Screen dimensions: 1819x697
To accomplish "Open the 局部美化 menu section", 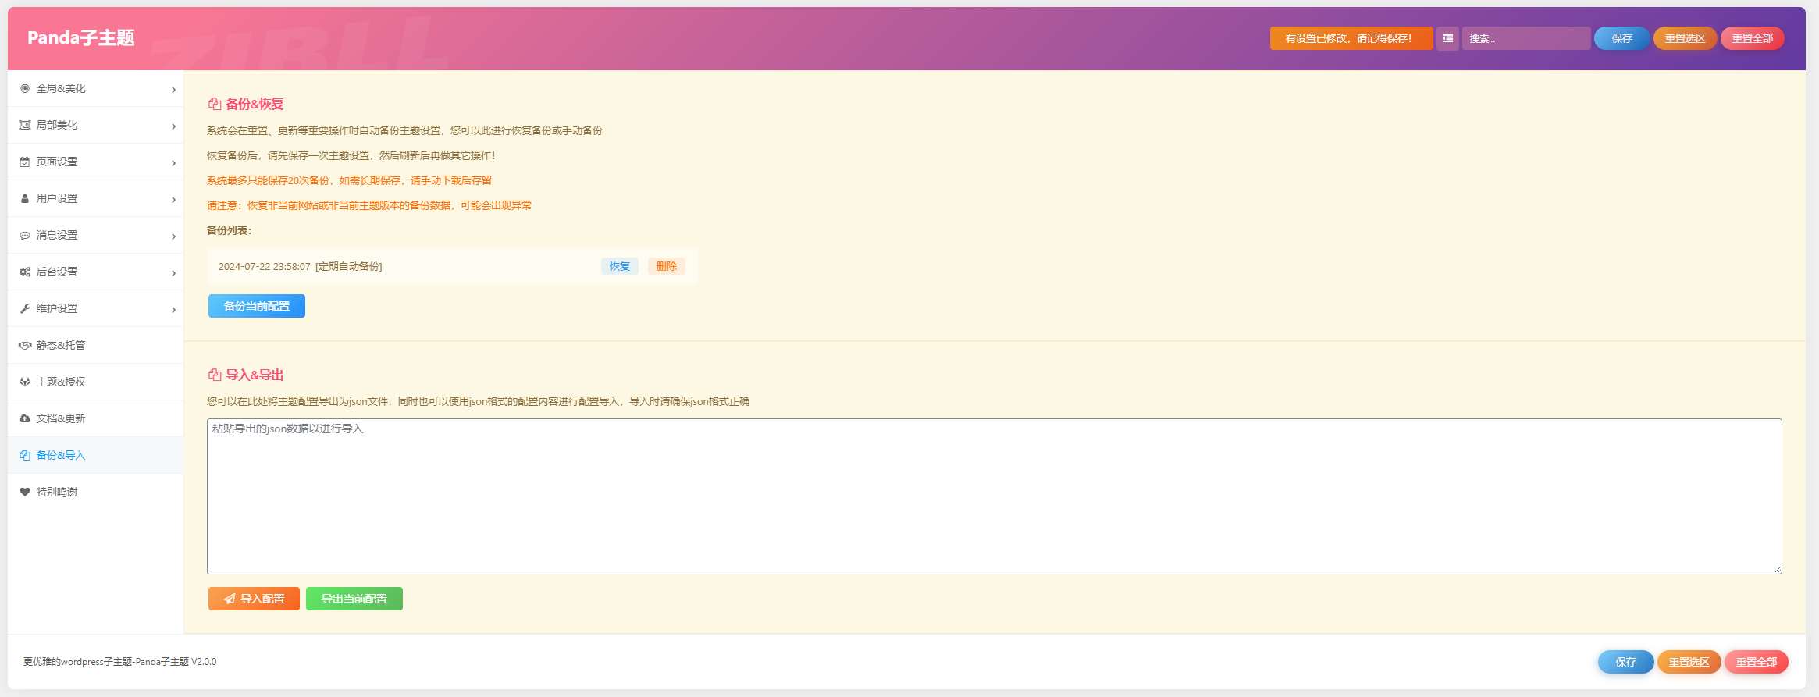I will [x=95, y=126].
